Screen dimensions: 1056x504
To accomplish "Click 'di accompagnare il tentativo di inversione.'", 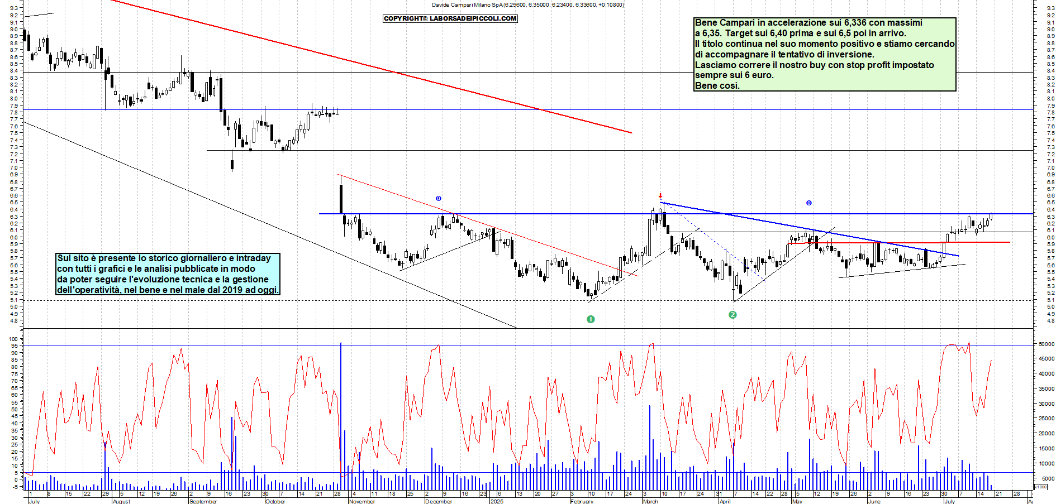I will tap(784, 54).
